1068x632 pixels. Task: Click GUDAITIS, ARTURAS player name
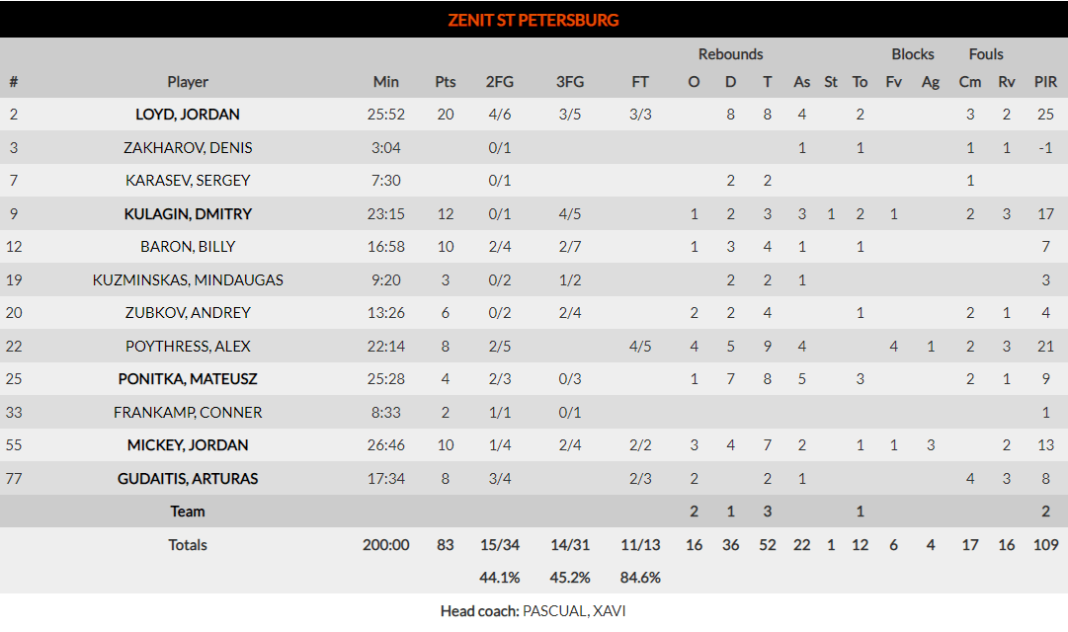[188, 479]
